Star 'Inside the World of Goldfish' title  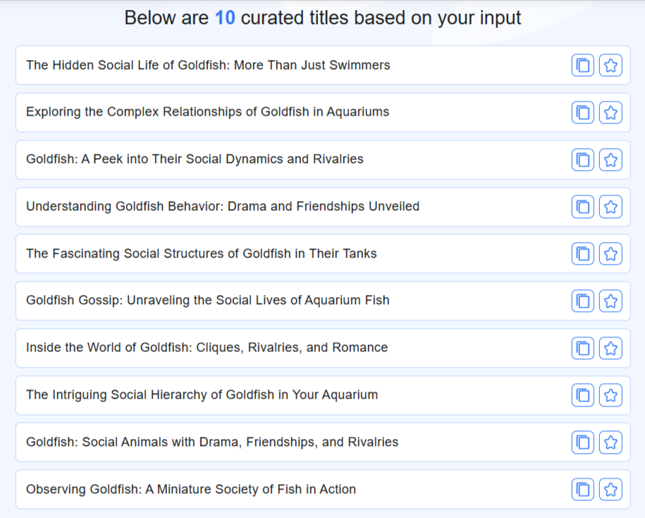click(x=610, y=348)
